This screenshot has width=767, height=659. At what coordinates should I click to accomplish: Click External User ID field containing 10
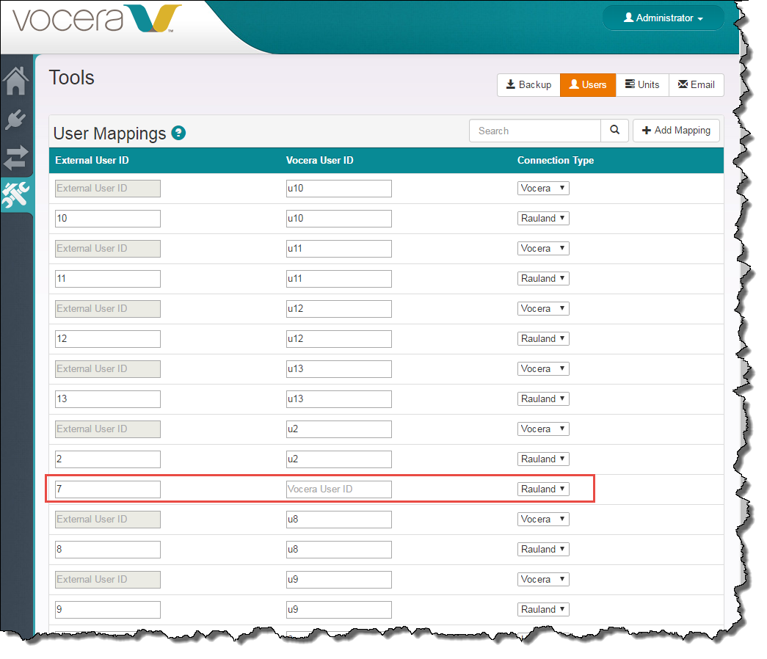108,218
